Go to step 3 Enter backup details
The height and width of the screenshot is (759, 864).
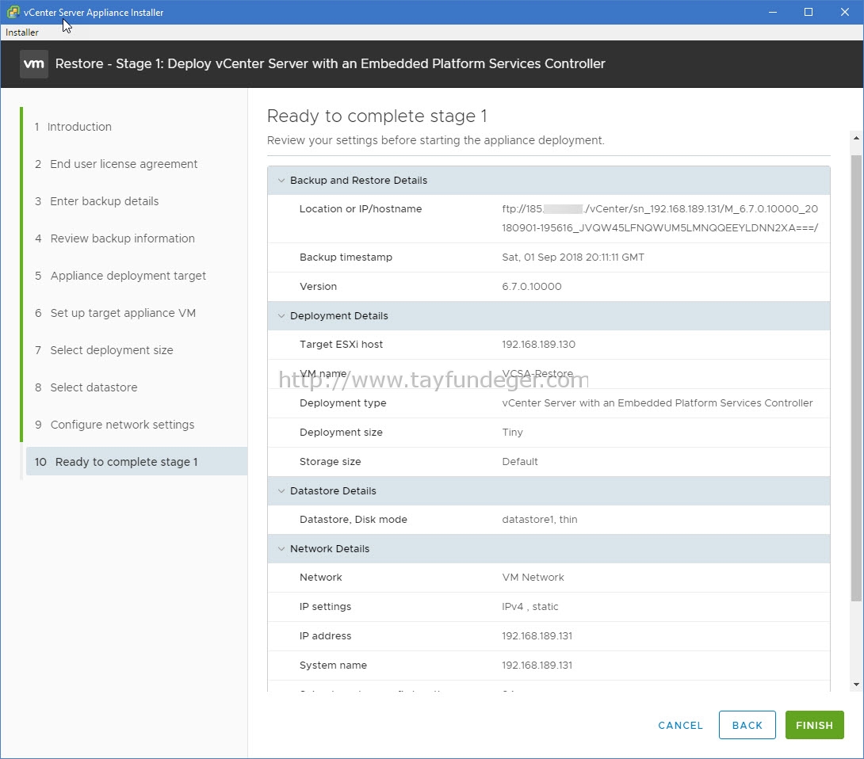(x=97, y=201)
